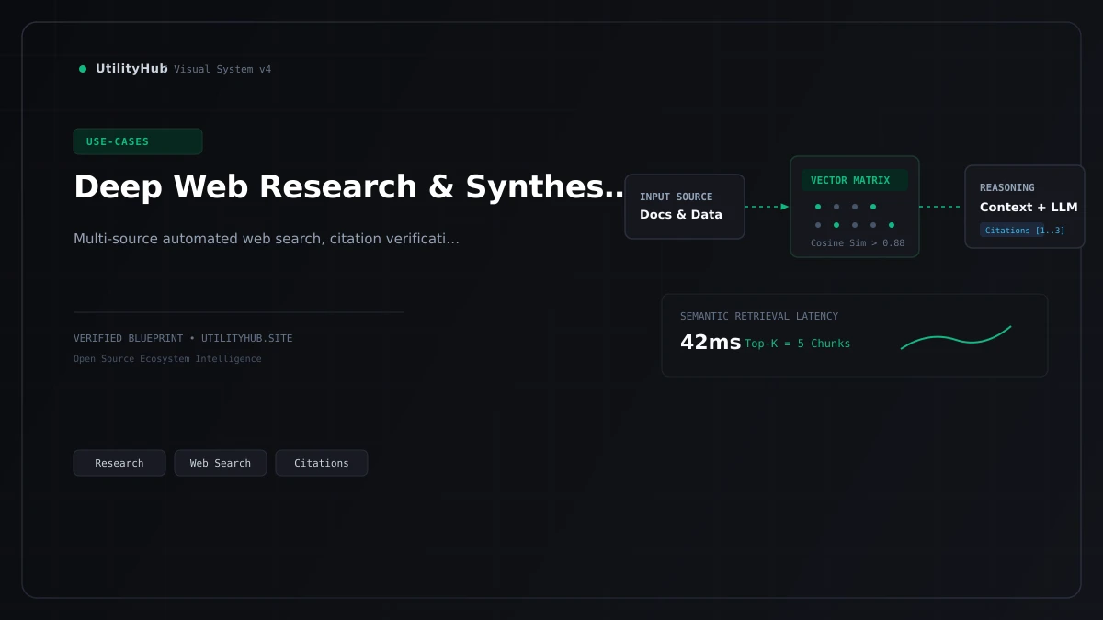Click the 42ms latency value
1103x620 pixels.
click(x=711, y=343)
